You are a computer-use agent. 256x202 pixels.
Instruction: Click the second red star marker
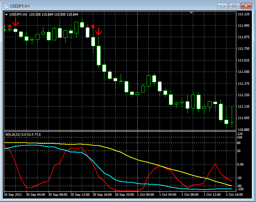tap(93, 26)
